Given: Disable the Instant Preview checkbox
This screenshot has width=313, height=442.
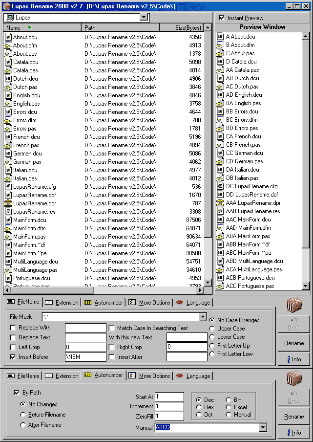Looking at the screenshot, I should click(x=222, y=18).
